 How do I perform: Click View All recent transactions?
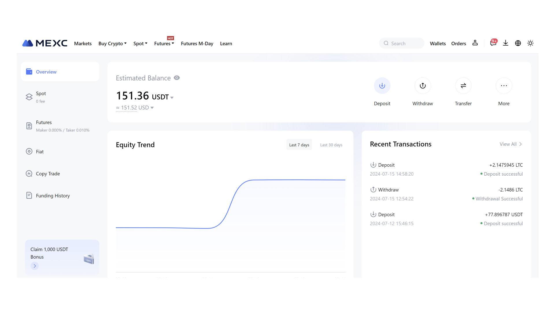click(x=510, y=144)
